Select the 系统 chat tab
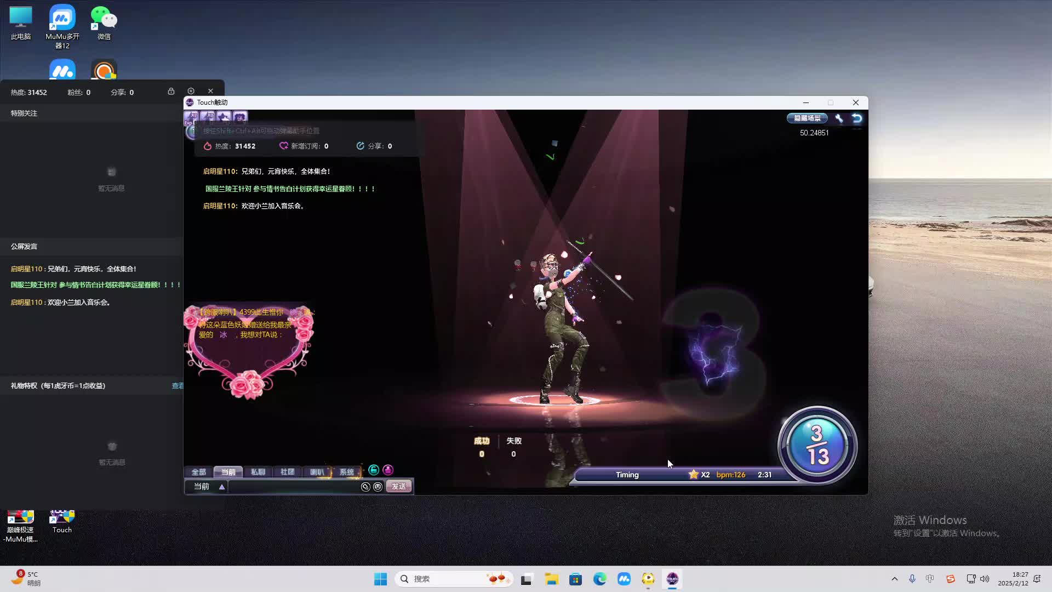This screenshot has width=1052, height=592. pos(346,472)
